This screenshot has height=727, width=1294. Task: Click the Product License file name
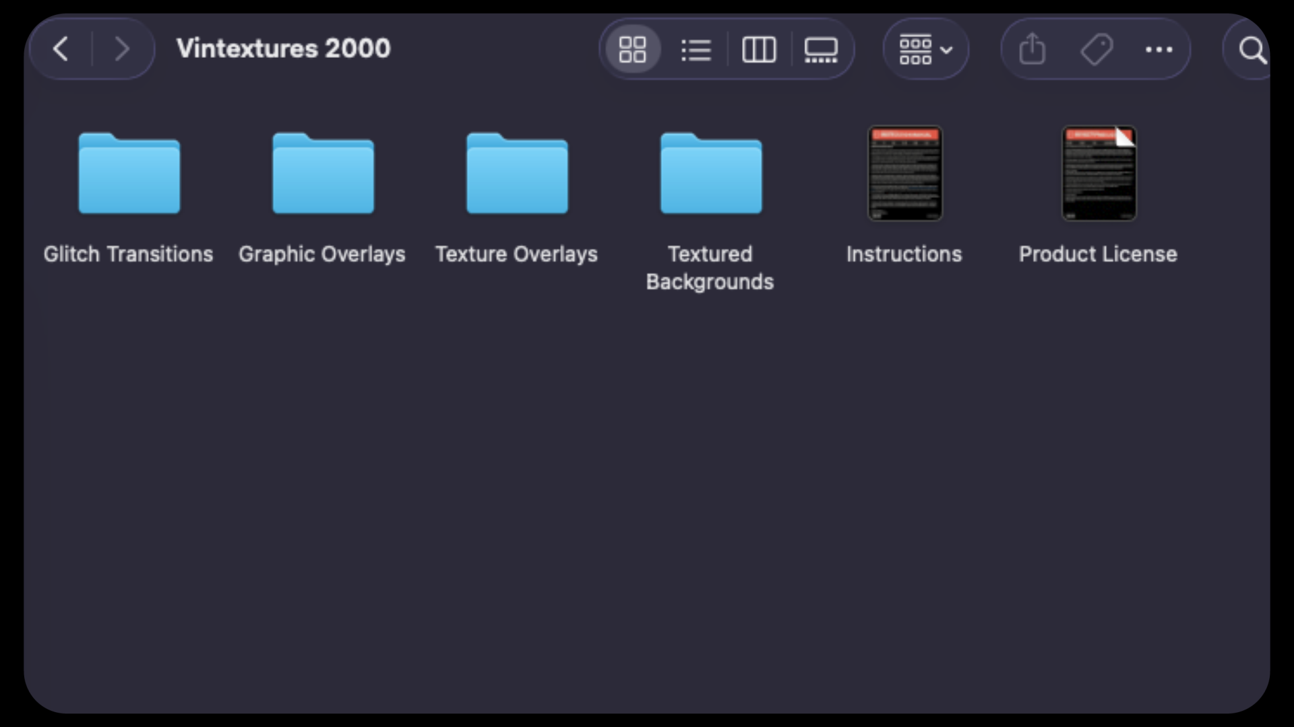click(1098, 254)
